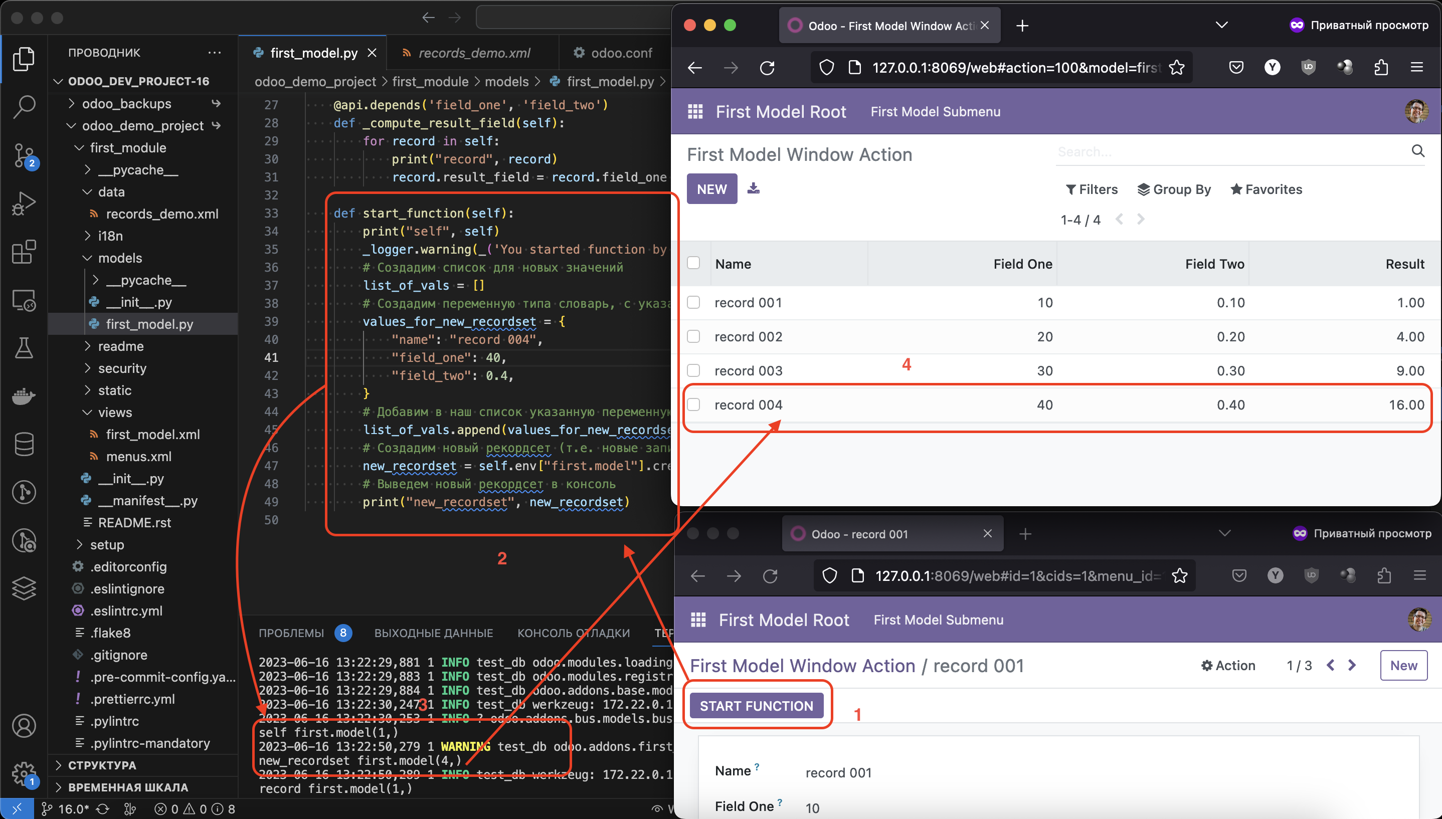This screenshot has height=819, width=1442.
Task: Open the Search icon in VS Code activity bar
Action: coord(24,106)
